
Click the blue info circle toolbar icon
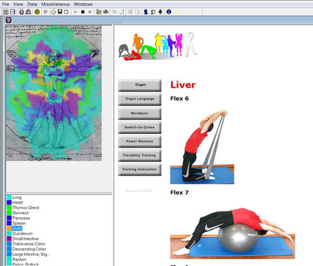pos(169,12)
